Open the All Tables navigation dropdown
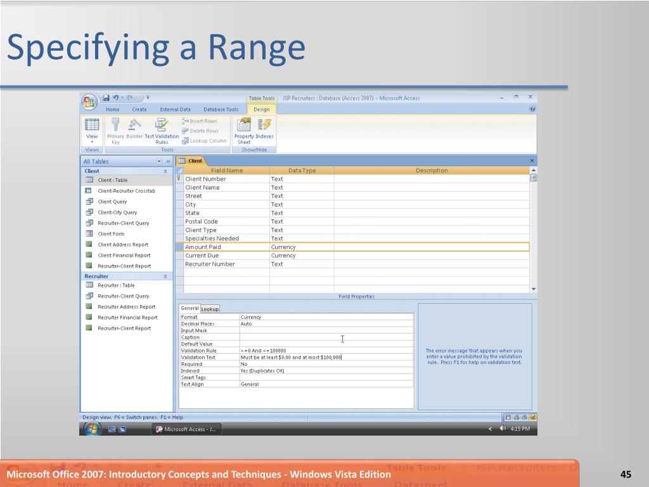This screenshot has height=487, width=649. (159, 161)
